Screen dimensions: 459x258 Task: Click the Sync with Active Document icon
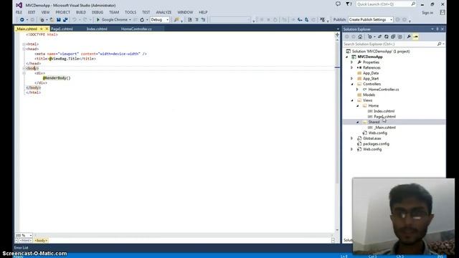[x=379, y=37]
